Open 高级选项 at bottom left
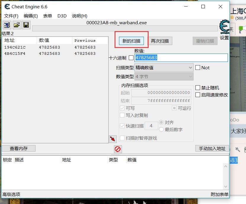The height and width of the screenshot is (204, 246). coord(11,195)
